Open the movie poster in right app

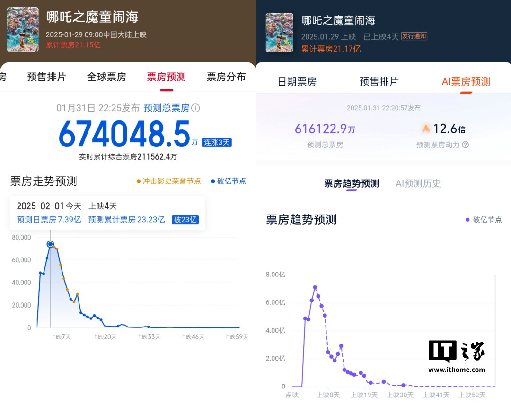click(x=279, y=33)
